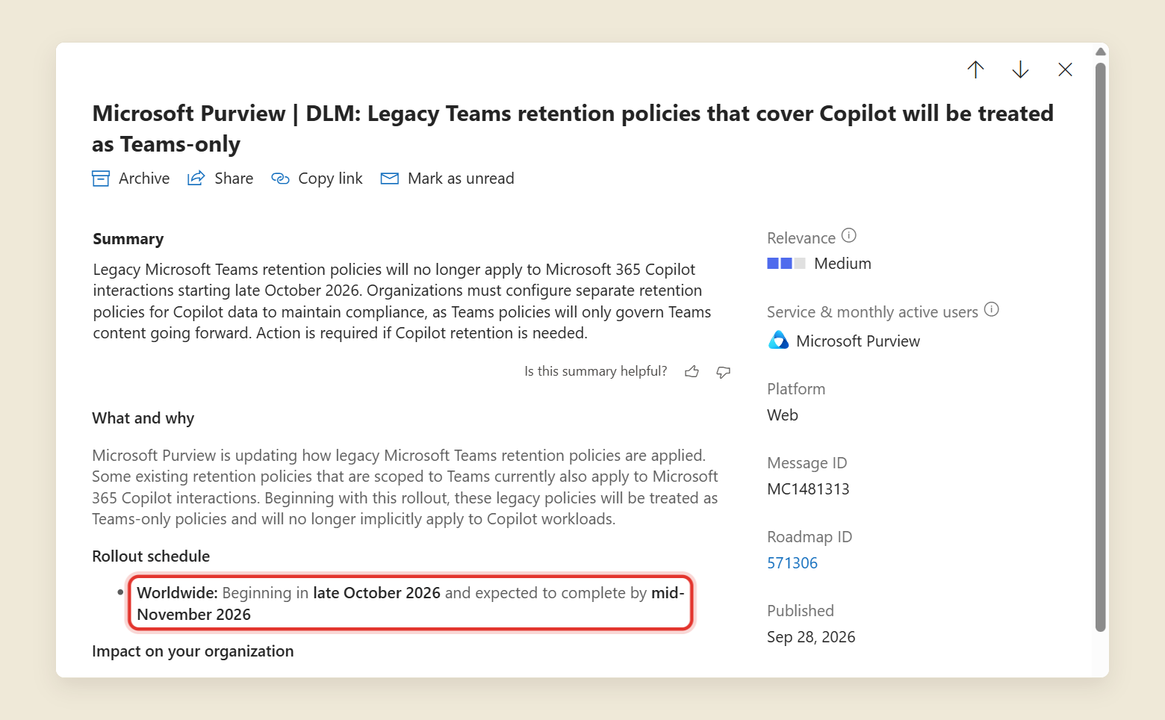Viewport: 1165px width, 720px height.
Task: Click the published date Sep 28, 2026
Action: pos(811,637)
